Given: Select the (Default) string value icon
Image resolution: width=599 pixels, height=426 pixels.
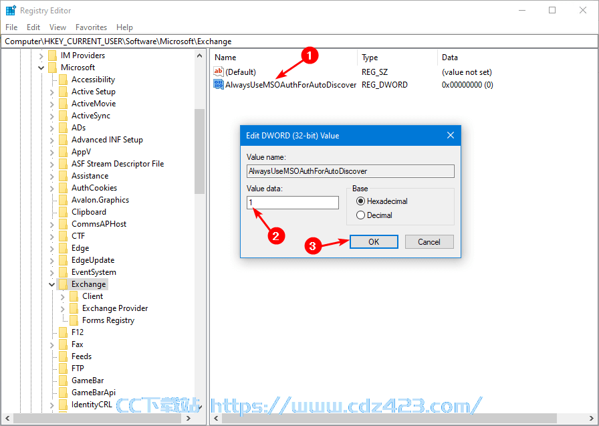Looking at the screenshot, I should click(x=219, y=72).
